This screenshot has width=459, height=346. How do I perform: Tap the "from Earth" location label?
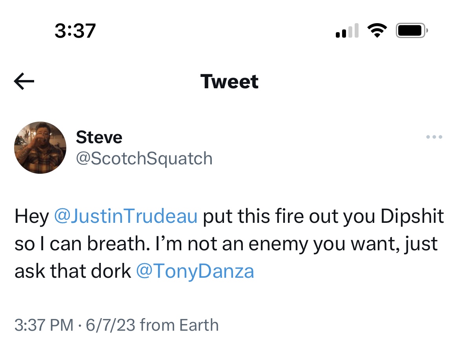point(179,325)
